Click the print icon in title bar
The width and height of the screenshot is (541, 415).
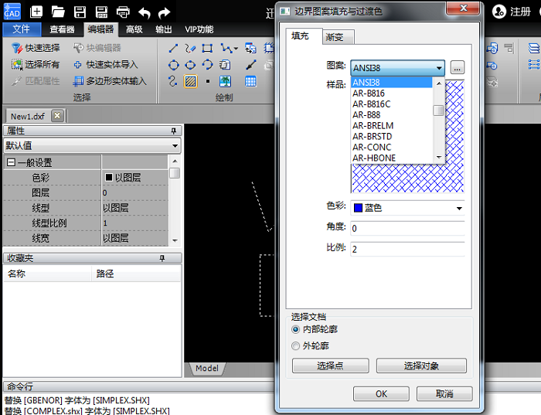point(123,12)
